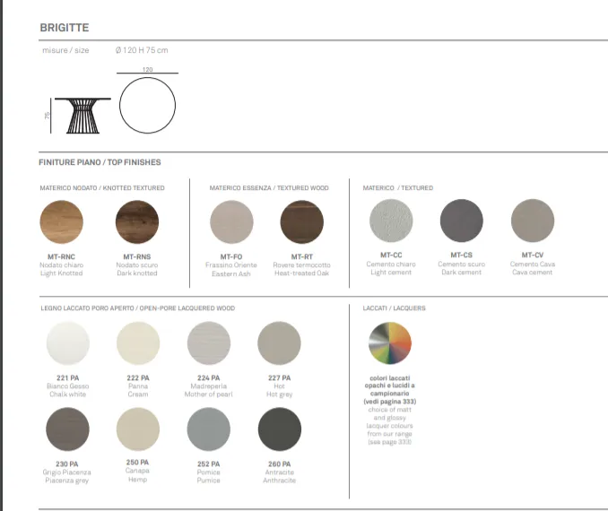Viewport: 608px width, 511px height.
Task: Click 'LEGNO LACCATO PORO APERTO' heading
Action: click(x=87, y=308)
